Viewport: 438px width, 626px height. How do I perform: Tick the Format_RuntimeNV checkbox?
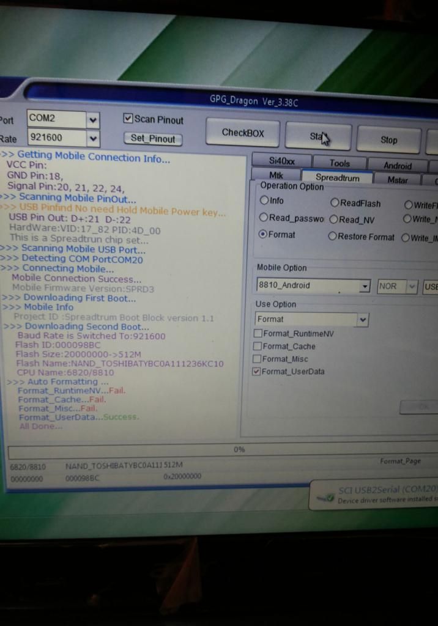[258, 334]
